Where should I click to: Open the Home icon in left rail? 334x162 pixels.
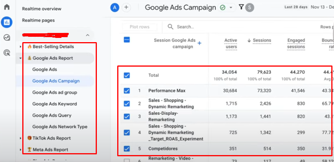(7, 7)
